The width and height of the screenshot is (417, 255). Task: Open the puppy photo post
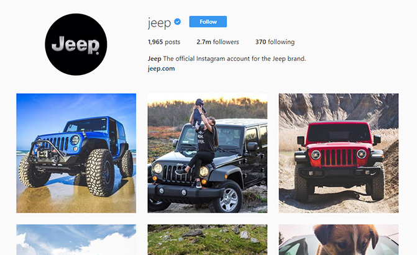[339, 239]
